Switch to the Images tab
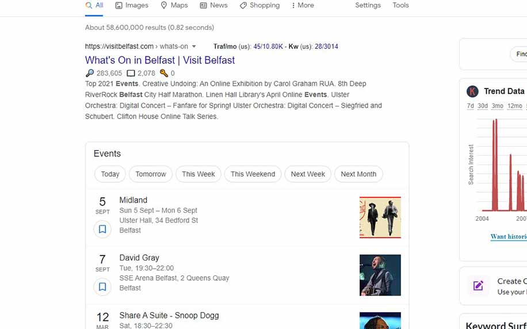Screen dimensions: 527x329 pos(132,5)
